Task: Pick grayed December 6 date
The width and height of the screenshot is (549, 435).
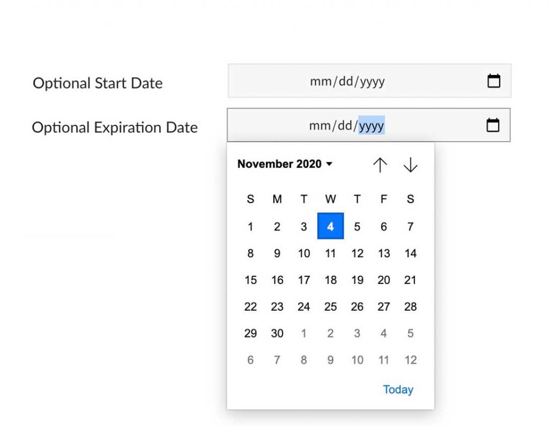Action: tap(250, 360)
